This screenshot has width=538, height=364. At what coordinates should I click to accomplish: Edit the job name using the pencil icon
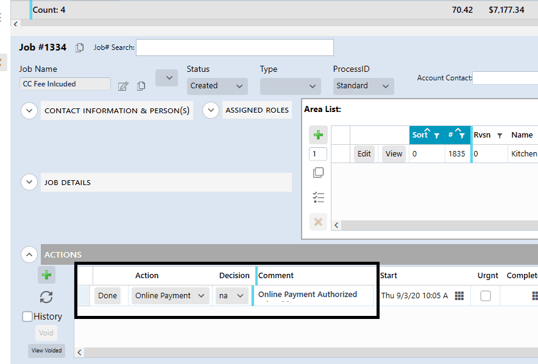(x=122, y=86)
